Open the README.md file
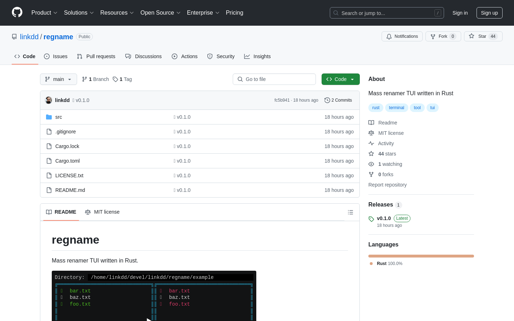The image size is (514, 321). 70,190
